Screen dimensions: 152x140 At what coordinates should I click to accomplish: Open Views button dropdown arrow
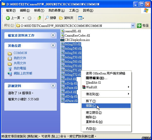(83, 18)
